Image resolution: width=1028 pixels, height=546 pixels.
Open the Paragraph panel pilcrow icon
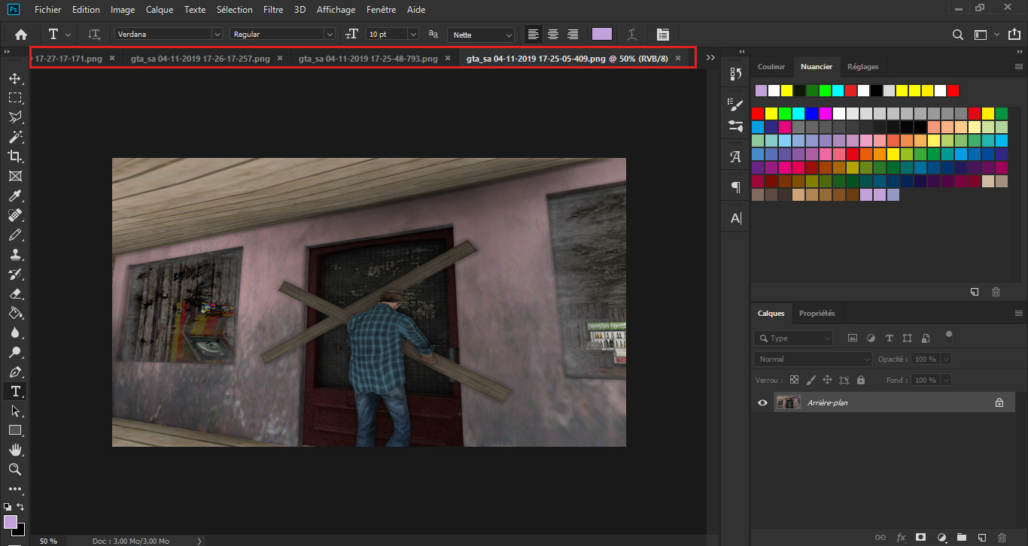(x=735, y=187)
